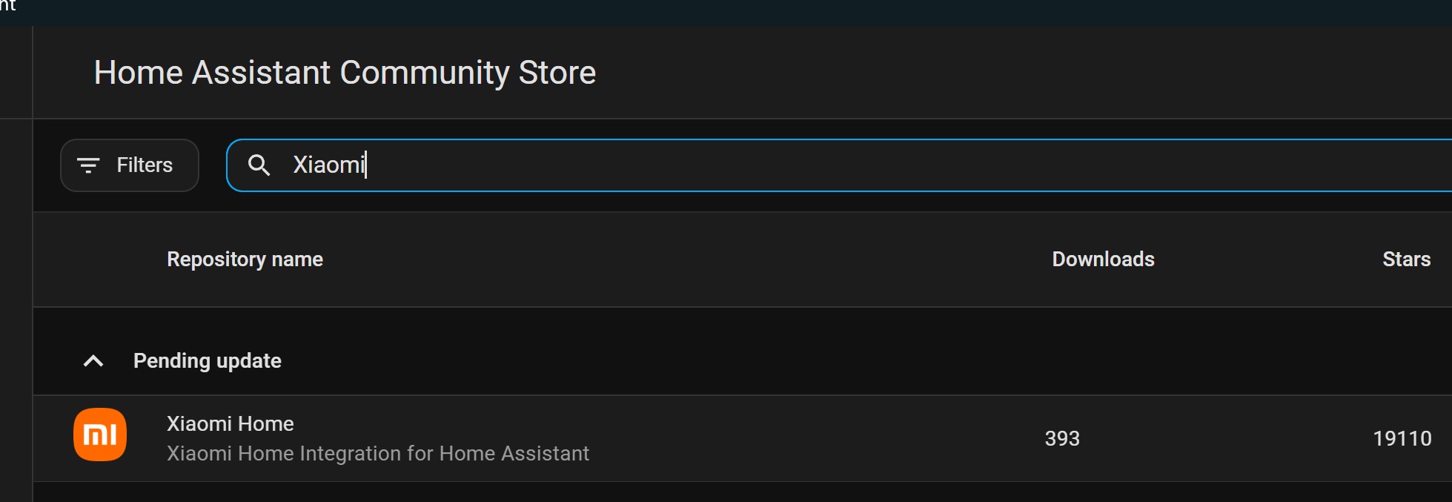Click the Pending update group label
Image resolution: width=1452 pixels, height=502 pixels.
coord(207,361)
